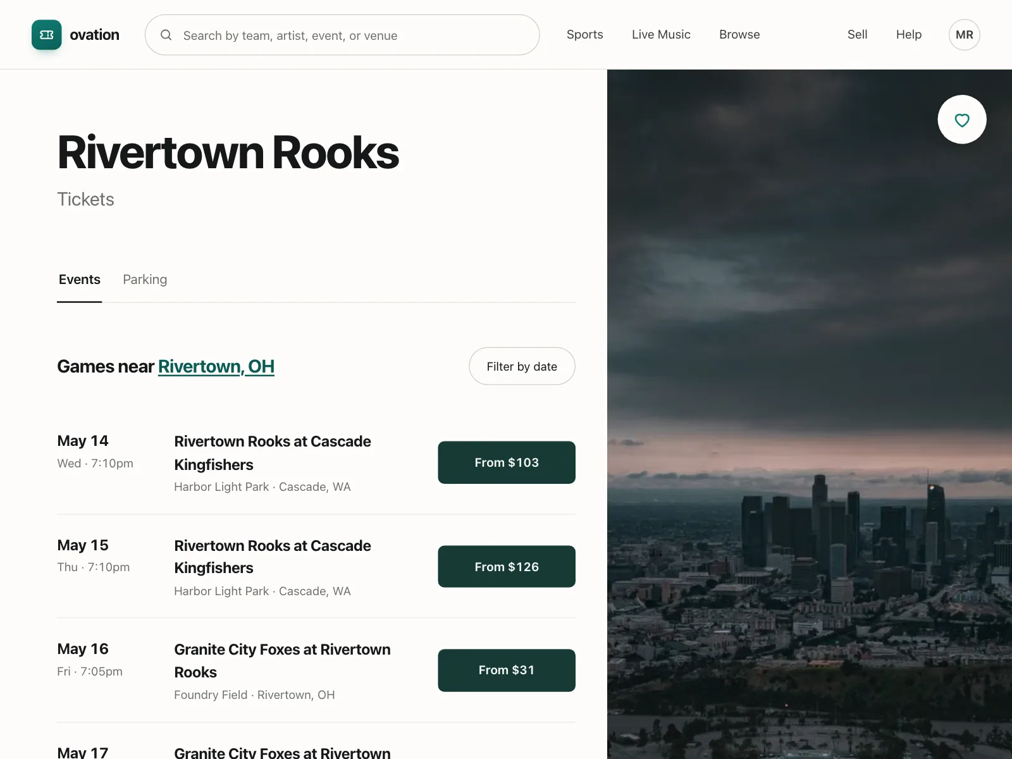Image resolution: width=1012 pixels, height=759 pixels.
Task: Open the May 16 Foxes at Rooks game
Action: pos(282,661)
